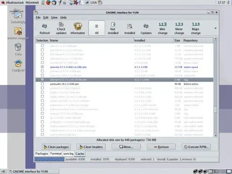Check the portaudio-18.1-3.i386.rpm checkbox
The image size is (232, 174).
(x=42, y=84)
